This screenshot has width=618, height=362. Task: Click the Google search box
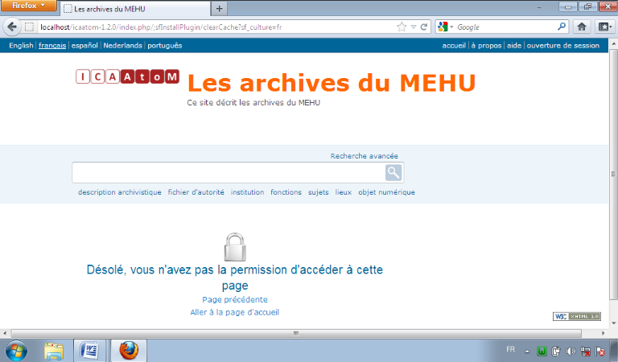pyautogui.click(x=506, y=27)
